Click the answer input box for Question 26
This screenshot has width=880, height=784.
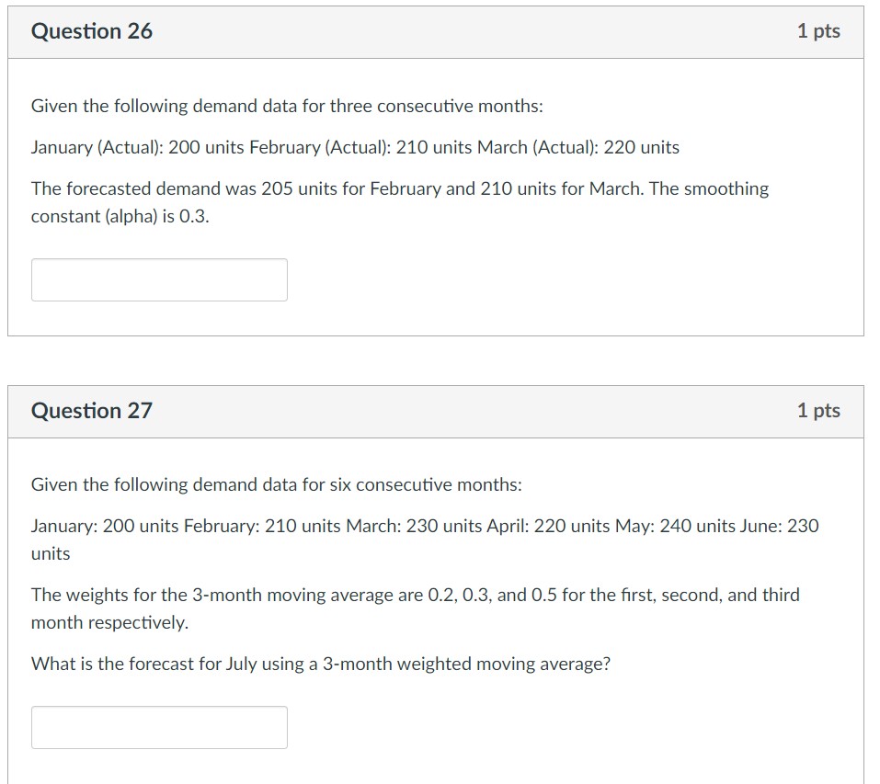pos(159,279)
